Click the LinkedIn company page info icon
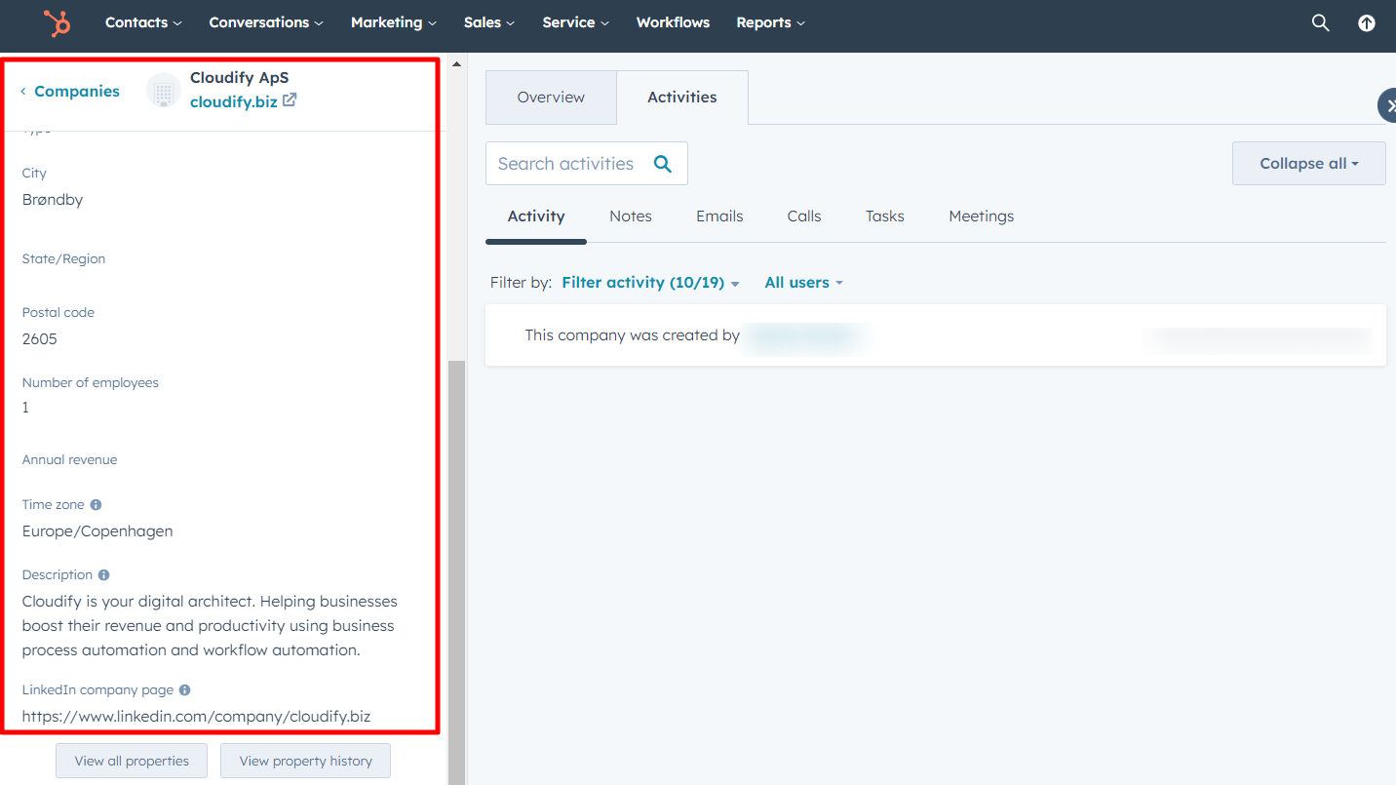 click(x=184, y=689)
